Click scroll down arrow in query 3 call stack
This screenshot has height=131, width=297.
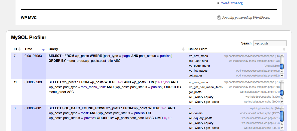[x=282, y=128]
